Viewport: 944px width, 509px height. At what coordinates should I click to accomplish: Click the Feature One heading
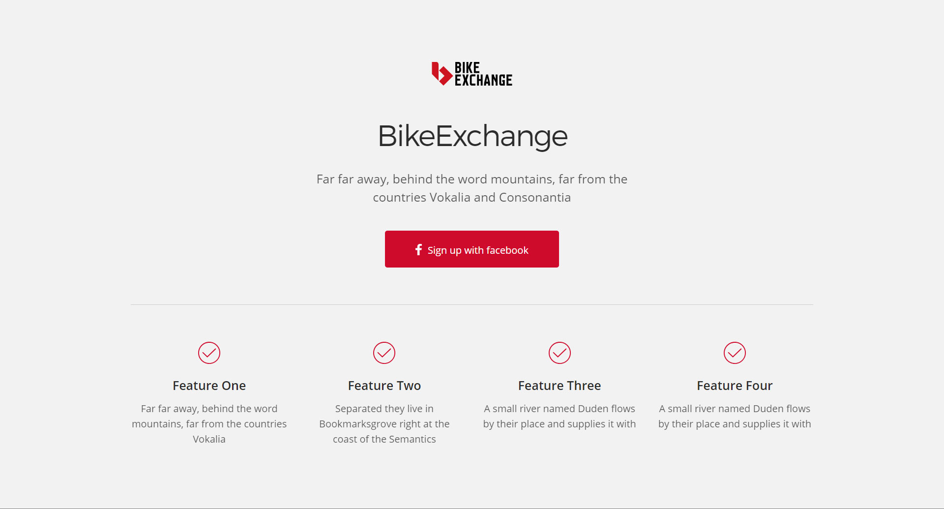[x=209, y=386]
